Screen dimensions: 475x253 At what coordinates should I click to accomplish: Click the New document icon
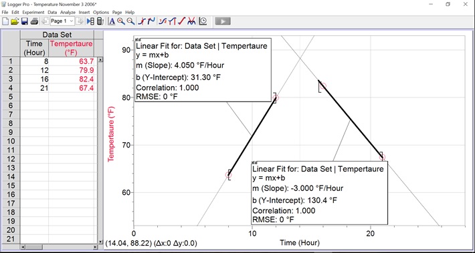coord(5,21)
